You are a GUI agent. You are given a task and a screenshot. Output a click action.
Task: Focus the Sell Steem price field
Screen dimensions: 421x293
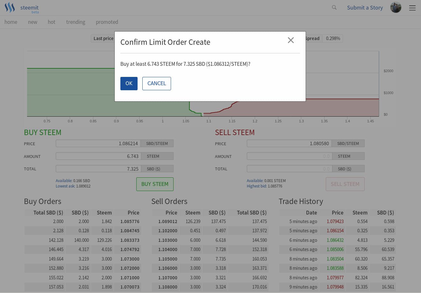pos(289,143)
